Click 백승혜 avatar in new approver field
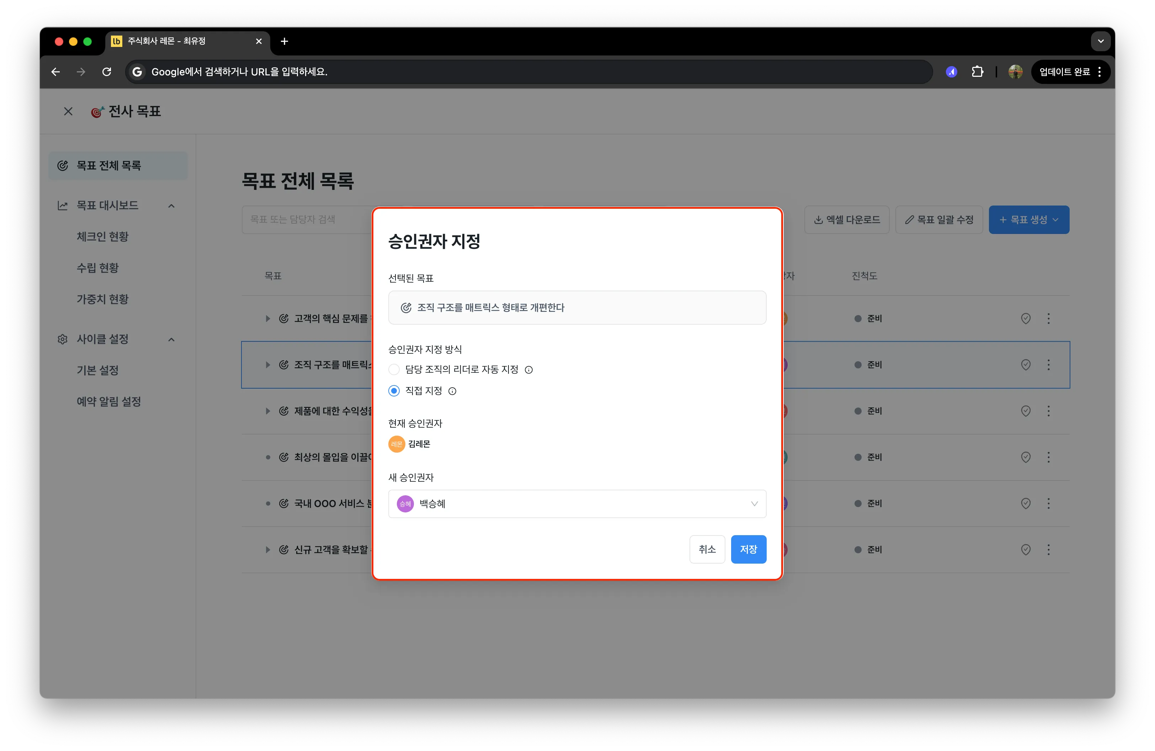This screenshot has height=751, width=1155. coord(405,504)
